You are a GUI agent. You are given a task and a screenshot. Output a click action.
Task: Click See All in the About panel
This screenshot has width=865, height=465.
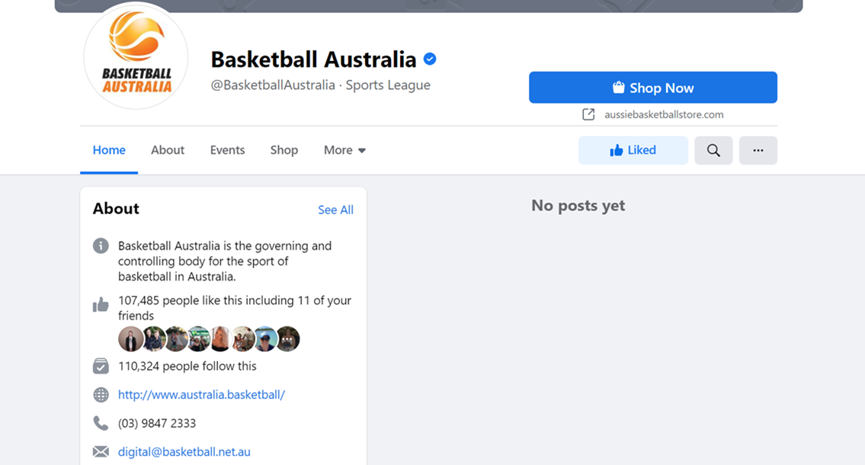coord(335,210)
